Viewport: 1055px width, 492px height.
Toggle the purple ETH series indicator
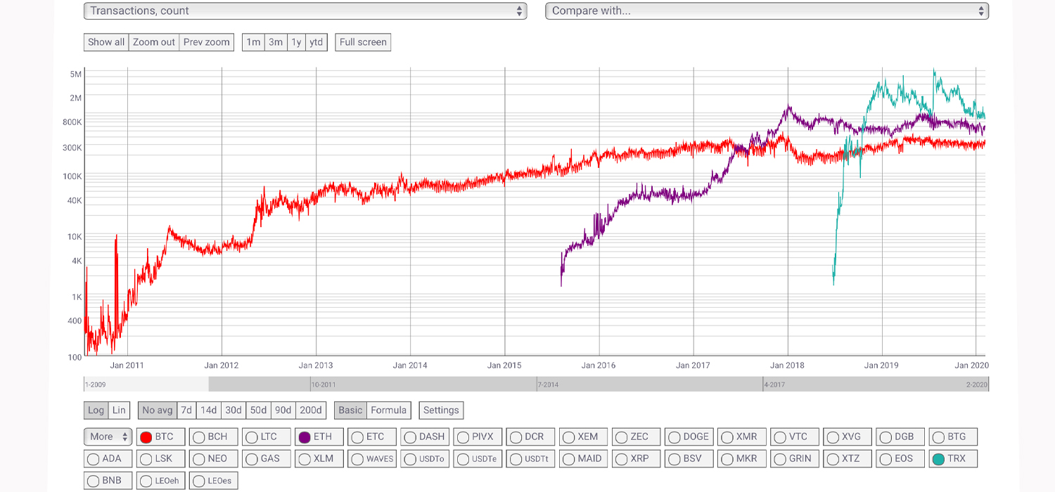[305, 437]
